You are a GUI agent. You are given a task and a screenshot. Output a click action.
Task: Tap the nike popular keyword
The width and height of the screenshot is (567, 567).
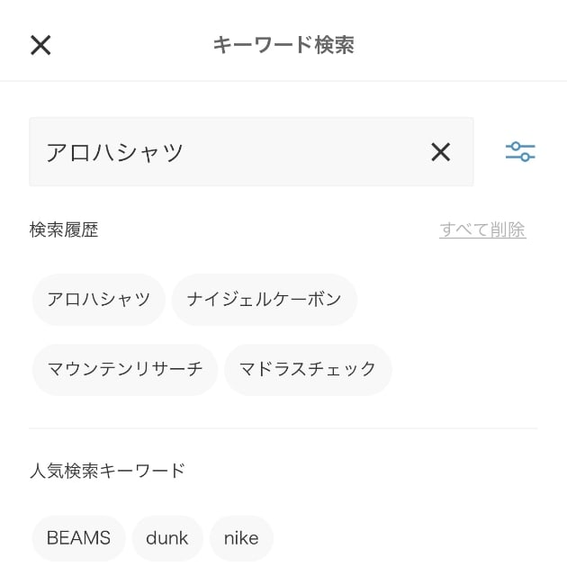click(241, 538)
